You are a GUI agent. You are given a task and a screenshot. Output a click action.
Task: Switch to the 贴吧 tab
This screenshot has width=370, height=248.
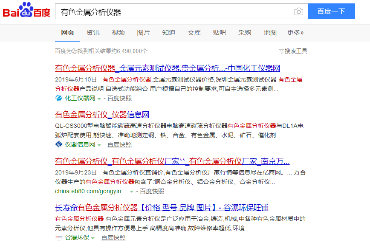click(x=220, y=32)
